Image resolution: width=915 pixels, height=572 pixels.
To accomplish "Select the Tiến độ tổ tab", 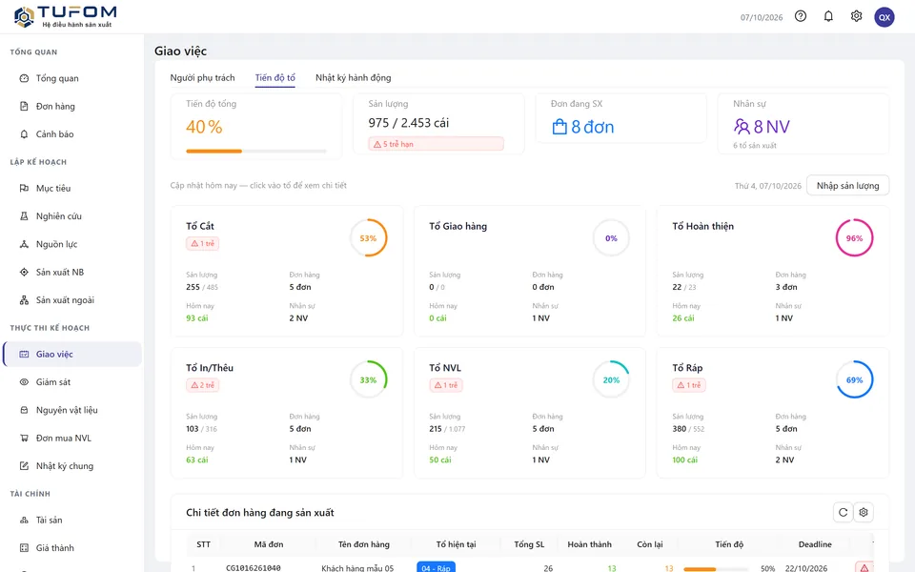I will [x=274, y=77].
